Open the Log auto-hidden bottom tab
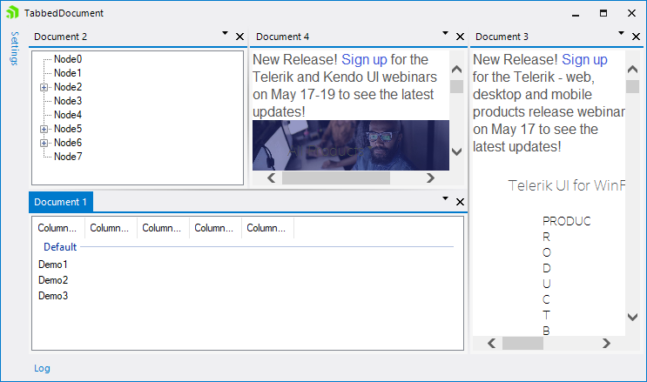This screenshot has width=647, height=382. tap(42, 368)
